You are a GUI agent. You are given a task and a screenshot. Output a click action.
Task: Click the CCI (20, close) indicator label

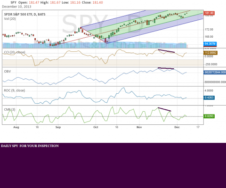(x=15, y=52)
